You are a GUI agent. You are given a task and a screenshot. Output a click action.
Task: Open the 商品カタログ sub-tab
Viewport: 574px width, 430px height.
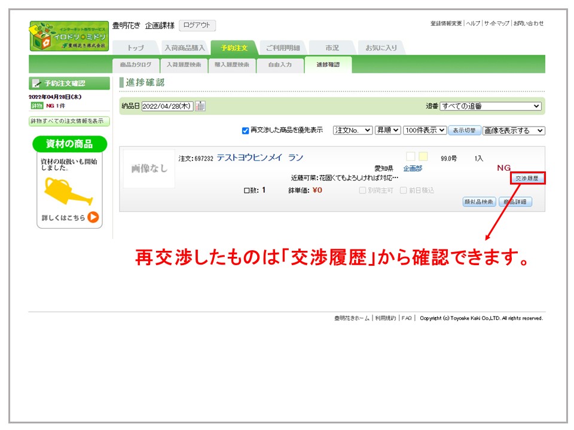point(136,64)
